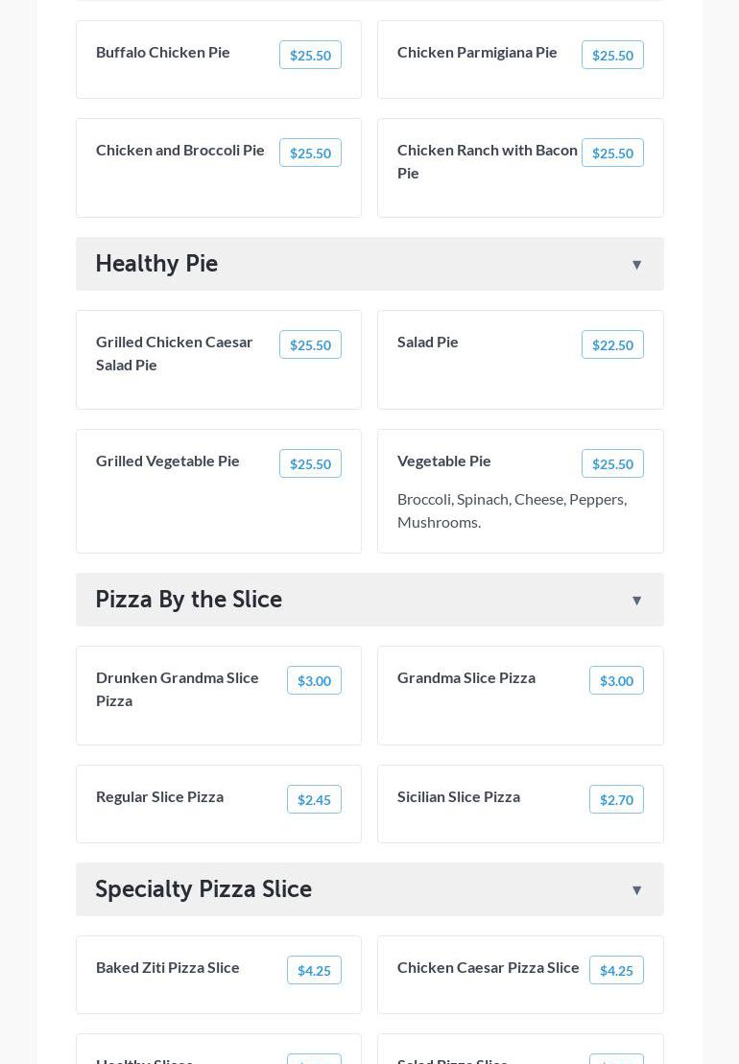This screenshot has height=1064, width=739.
Task: Click the Healthy Pie section heading
Action: coord(156,264)
